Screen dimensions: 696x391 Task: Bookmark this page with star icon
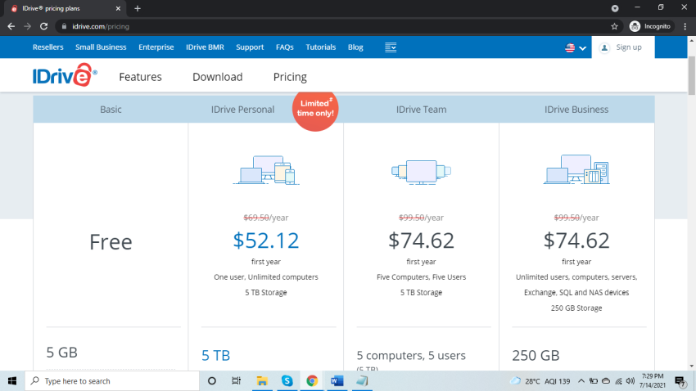(x=614, y=27)
